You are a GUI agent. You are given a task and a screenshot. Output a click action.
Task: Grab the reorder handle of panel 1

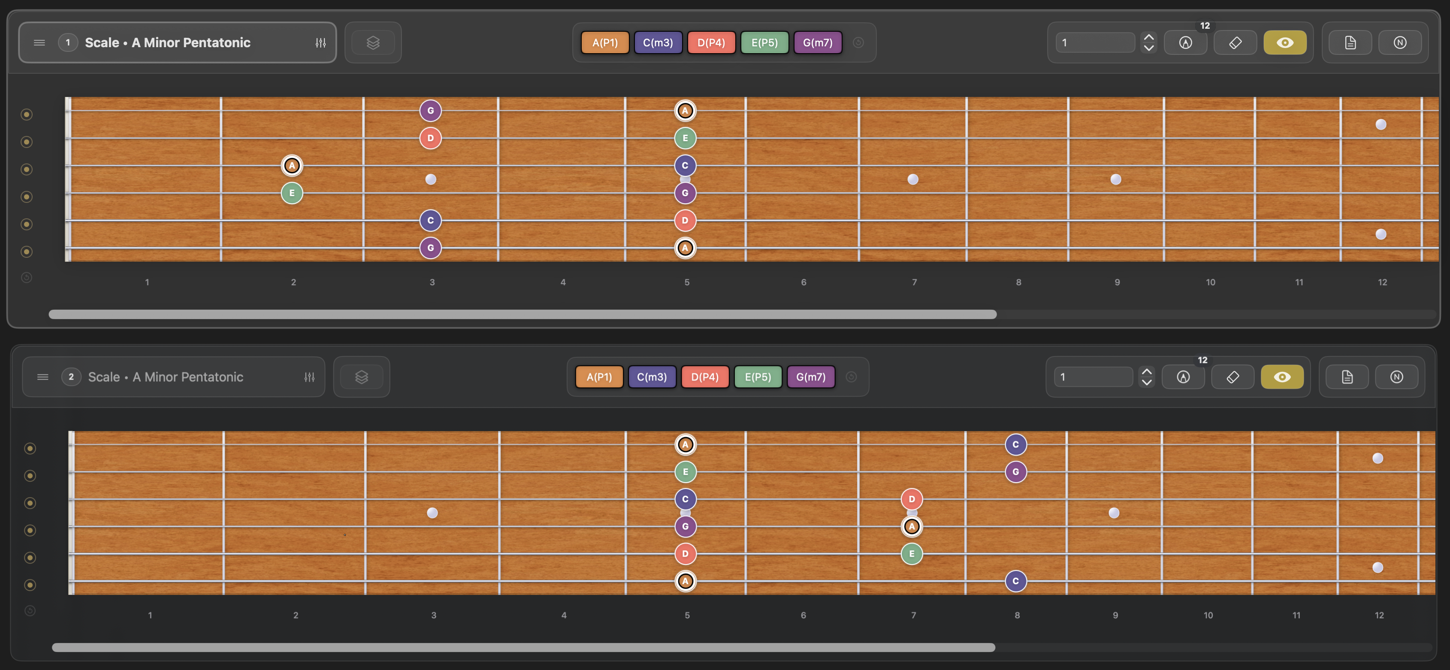39,43
